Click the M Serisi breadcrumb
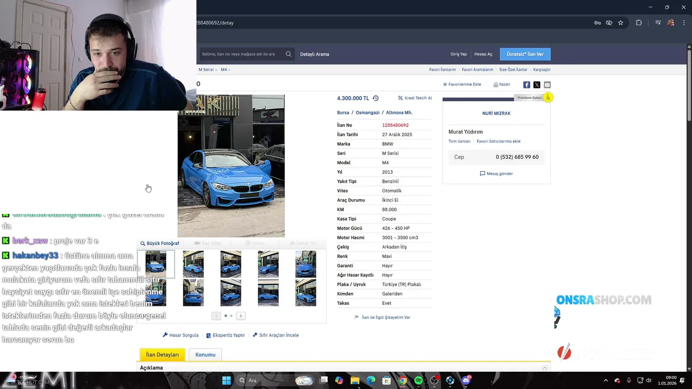This screenshot has width=692, height=389. tap(206, 70)
